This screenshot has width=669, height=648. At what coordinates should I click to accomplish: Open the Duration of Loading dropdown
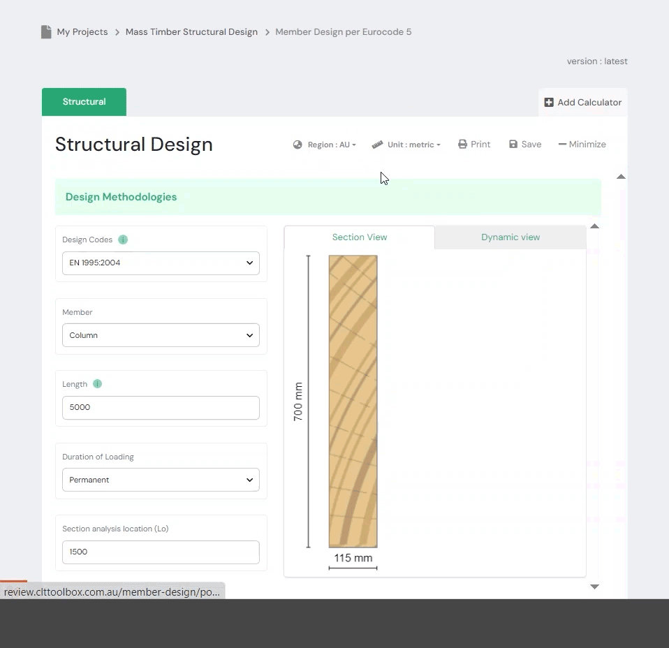coord(161,480)
